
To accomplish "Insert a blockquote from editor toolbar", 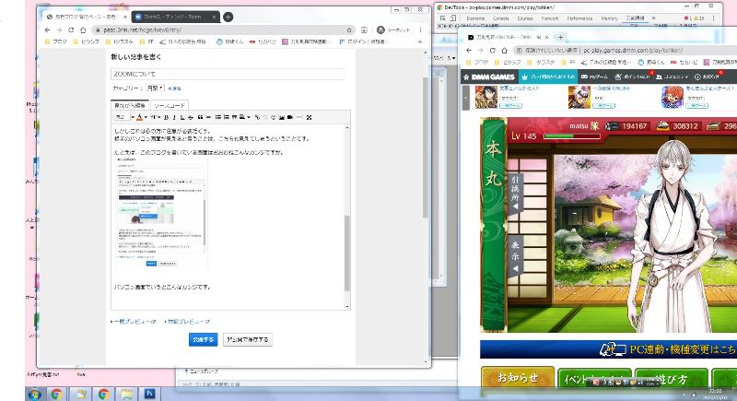I will tap(200, 117).
